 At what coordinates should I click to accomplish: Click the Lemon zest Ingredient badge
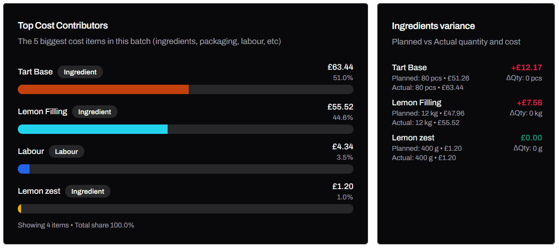[x=88, y=191]
